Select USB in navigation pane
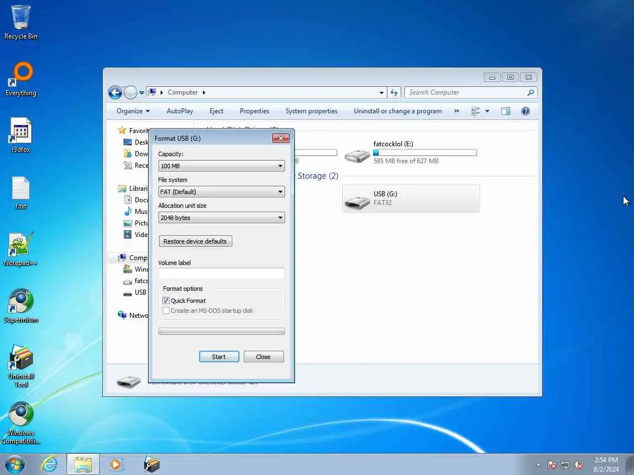Viewport: 634px width, 475px height. click(x=135, y=292)
